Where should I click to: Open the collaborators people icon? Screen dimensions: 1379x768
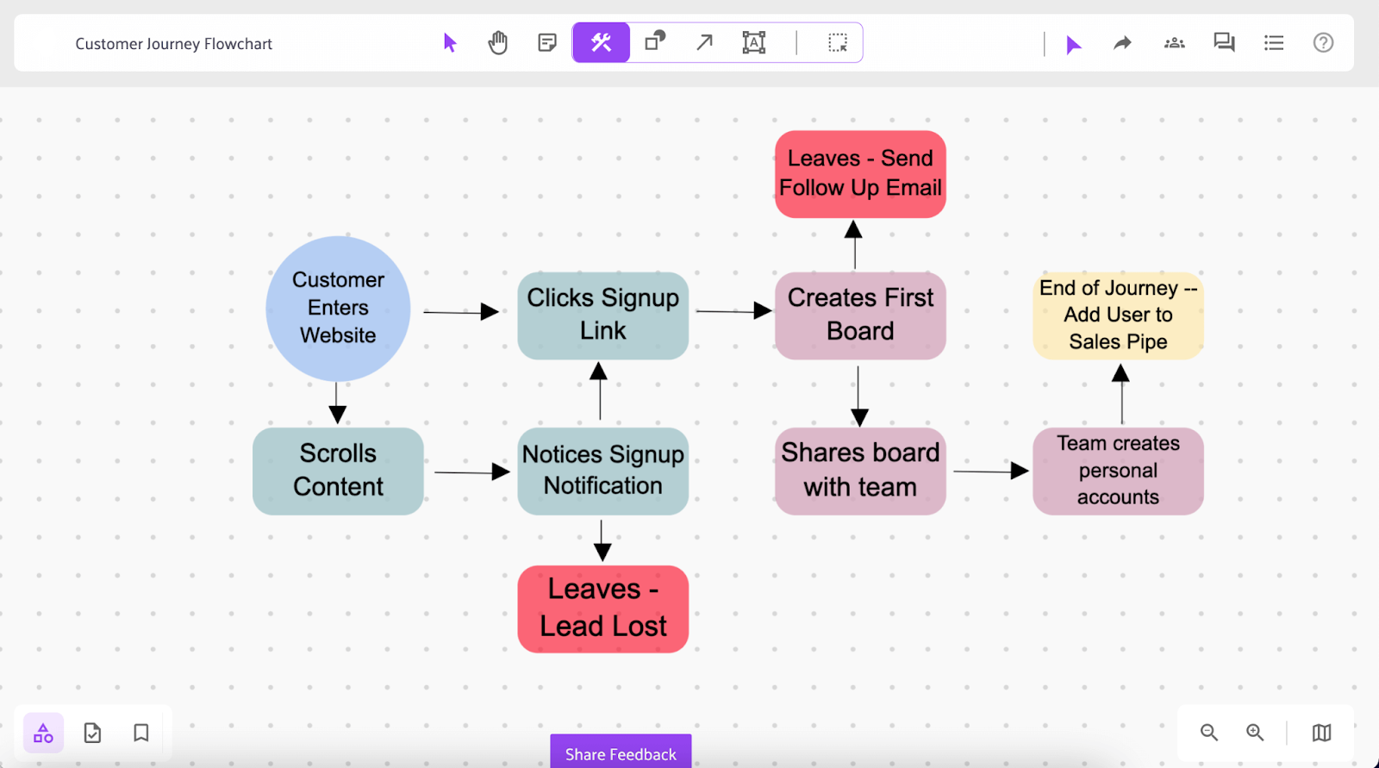[1174, 43]
